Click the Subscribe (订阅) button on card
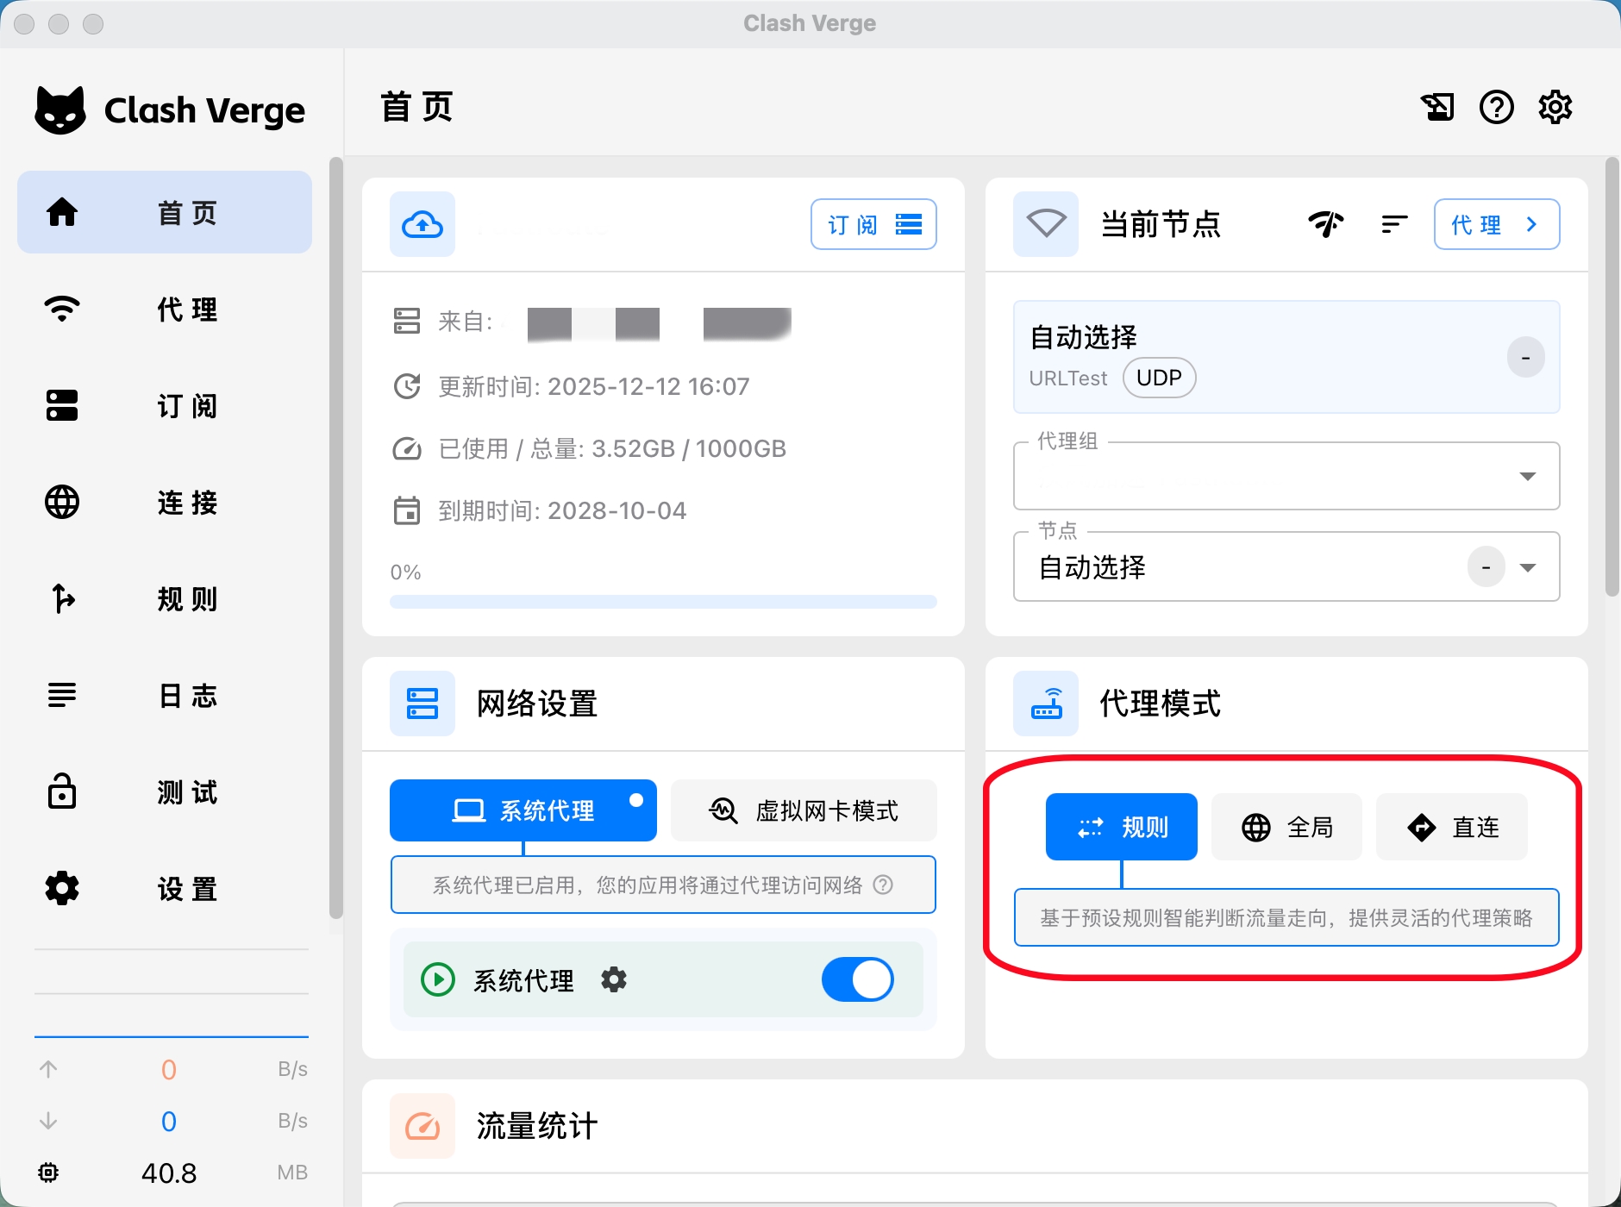 873,224
